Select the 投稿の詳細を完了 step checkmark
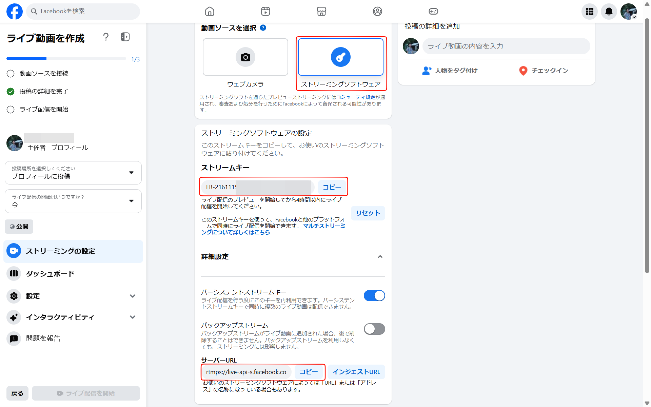The width and height of the screenshot is (651, 407). pos(11,92)
